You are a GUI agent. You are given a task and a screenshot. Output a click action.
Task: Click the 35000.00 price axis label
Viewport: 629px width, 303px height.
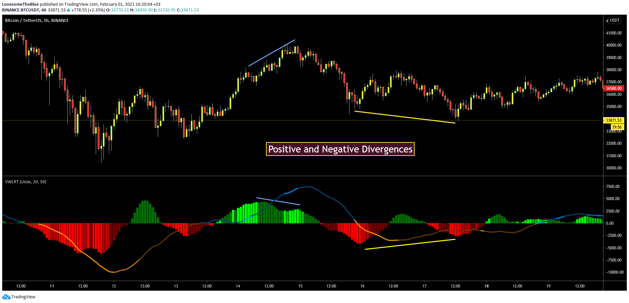[x=614, y=107]
